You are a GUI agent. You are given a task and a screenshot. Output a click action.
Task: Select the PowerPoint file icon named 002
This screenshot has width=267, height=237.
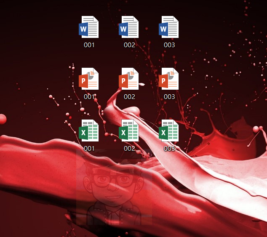point(129,79)
